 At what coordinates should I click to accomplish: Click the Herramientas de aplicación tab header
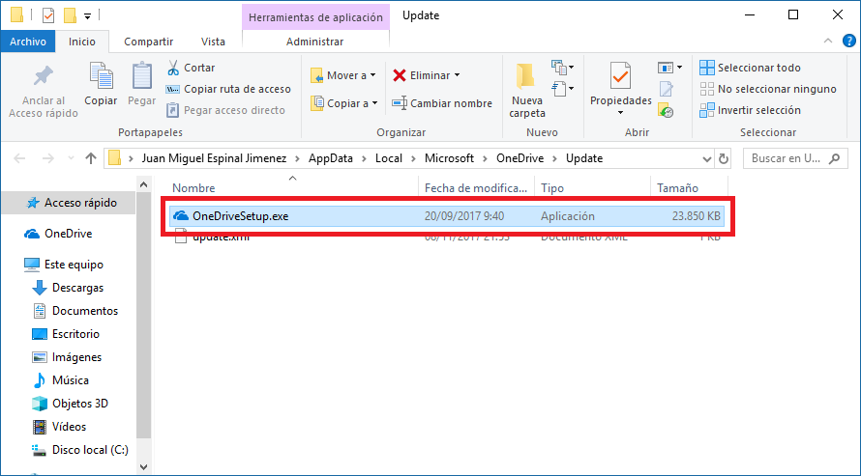[x=315, y=17]
